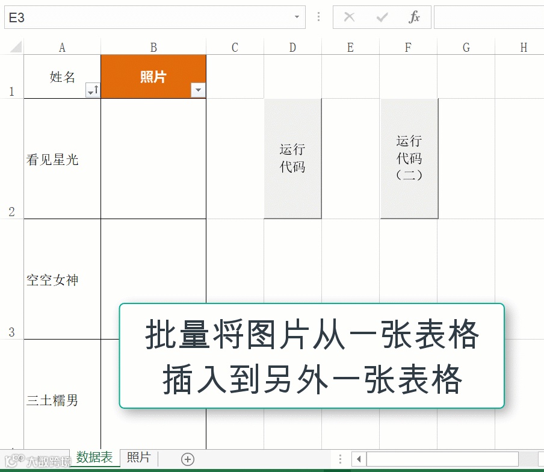Select column H header
The image size is (544, 472).
click(x=519, y=47)
